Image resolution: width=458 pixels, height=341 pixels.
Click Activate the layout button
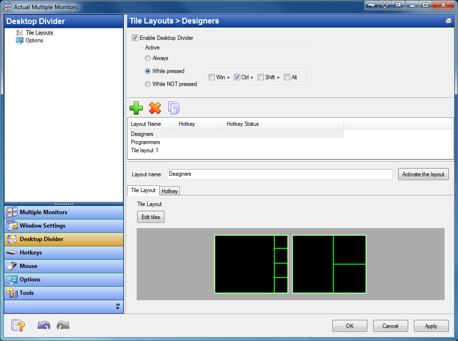pos(423,174)
